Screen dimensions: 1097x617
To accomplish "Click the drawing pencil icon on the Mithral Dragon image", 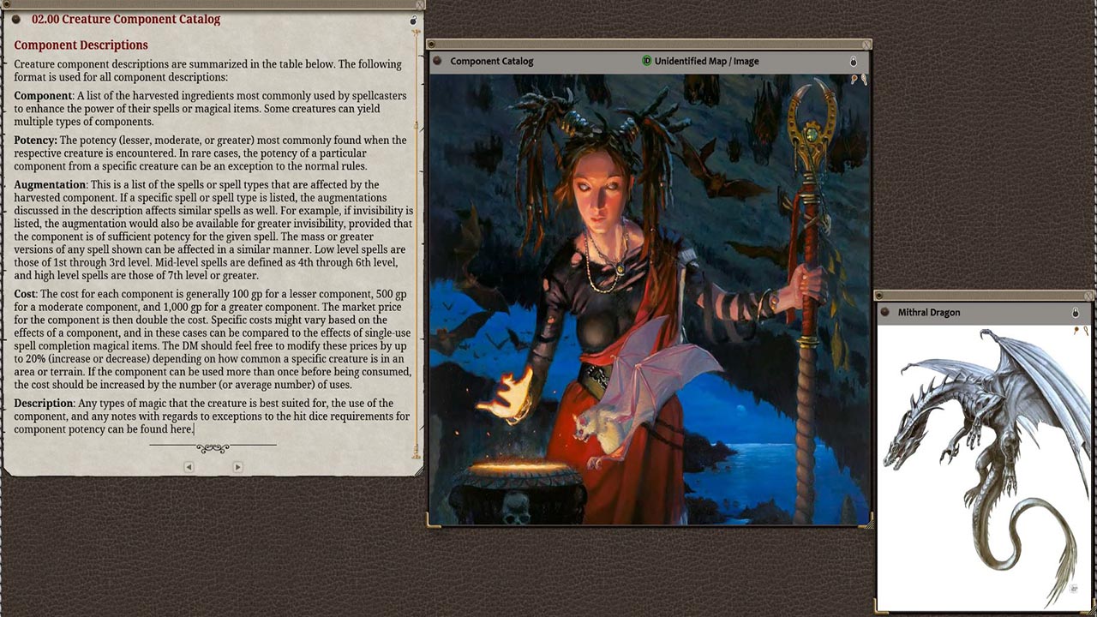I will coord(1077,332).
